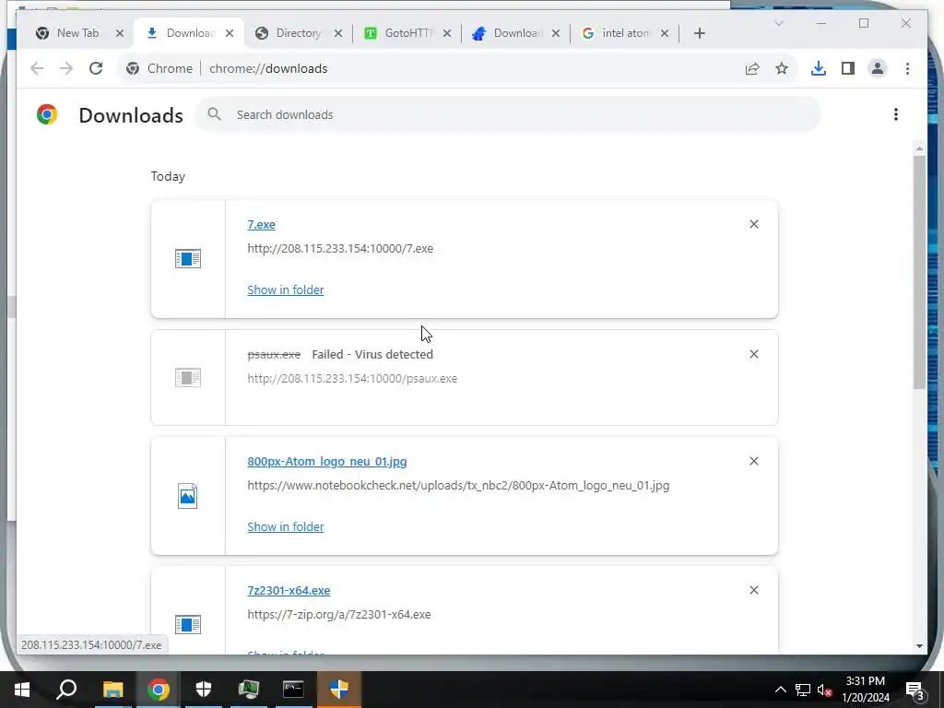Open the downloads tray icon in toolbar
944x708 pixels.
[x=819, y=68]
